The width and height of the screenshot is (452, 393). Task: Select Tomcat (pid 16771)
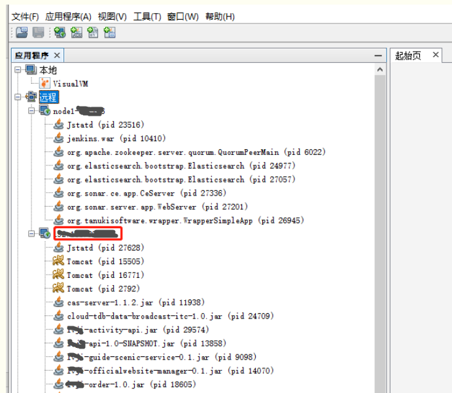105,275
